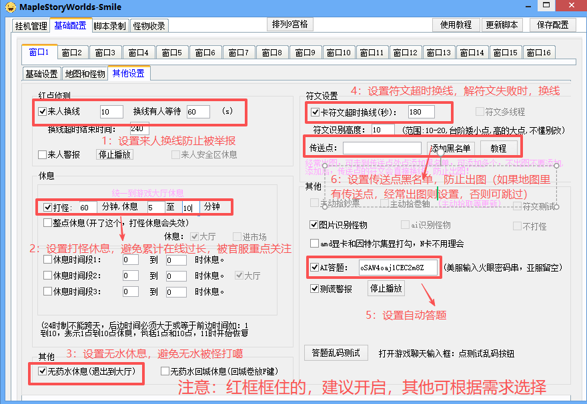Click the AI答题 key input field
587x404 pixels.
tap(398, 268)
